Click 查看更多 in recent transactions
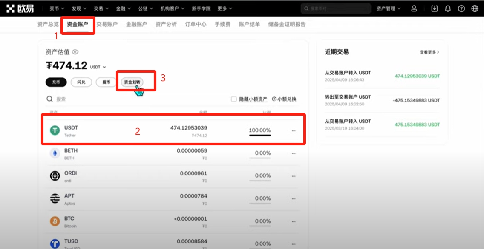 [x=429, y=52]
